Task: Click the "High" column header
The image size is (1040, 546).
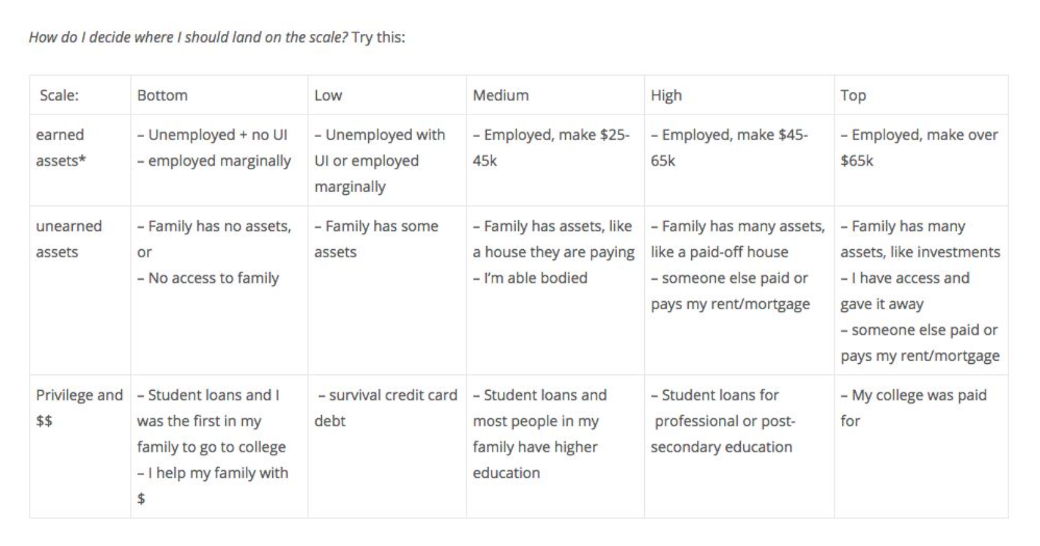Action: point(666,95)
